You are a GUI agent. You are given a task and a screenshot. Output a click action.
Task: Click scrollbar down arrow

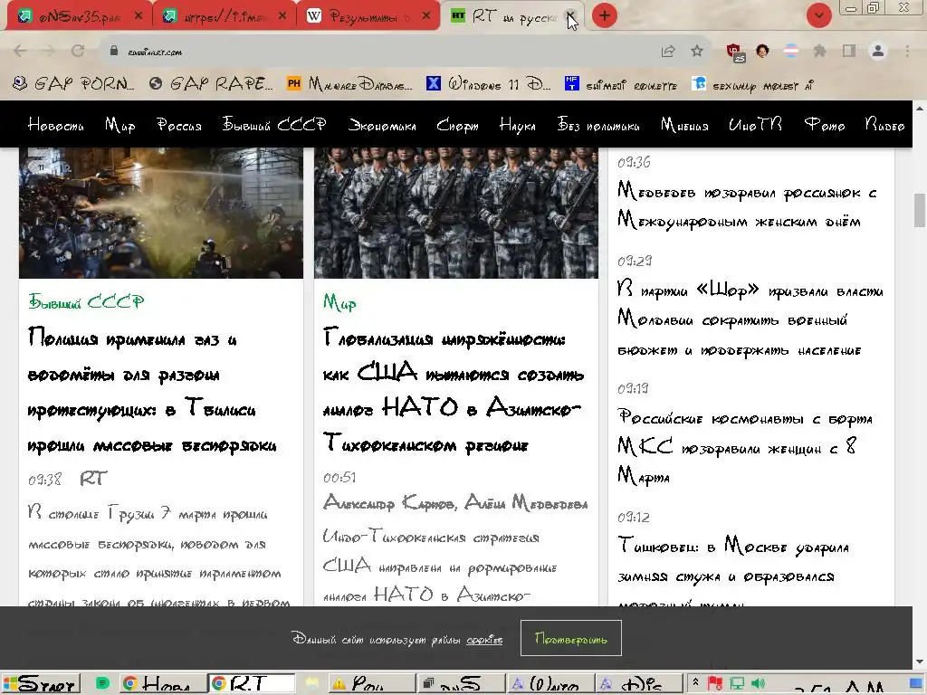(920, 662)
